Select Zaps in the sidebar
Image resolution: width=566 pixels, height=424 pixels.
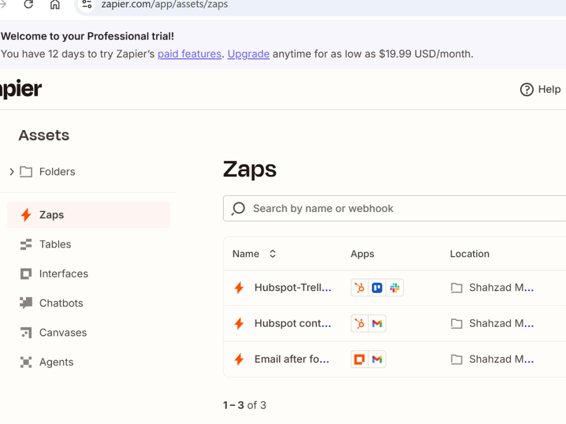[x=88, y=215]
